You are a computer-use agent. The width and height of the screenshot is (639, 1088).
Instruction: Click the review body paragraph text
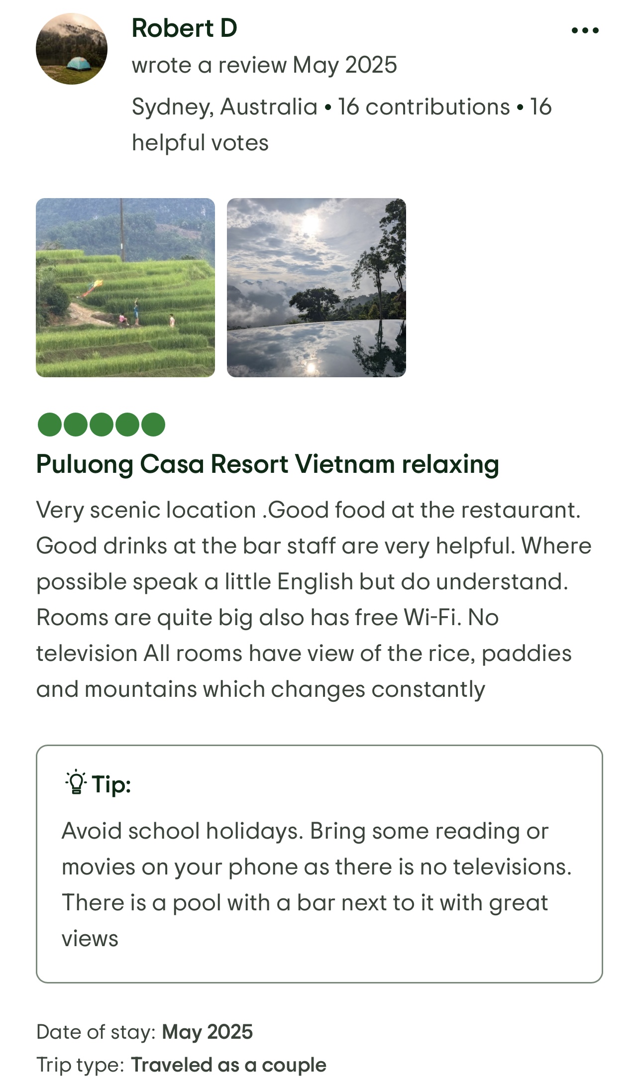(x=314, y=599)
